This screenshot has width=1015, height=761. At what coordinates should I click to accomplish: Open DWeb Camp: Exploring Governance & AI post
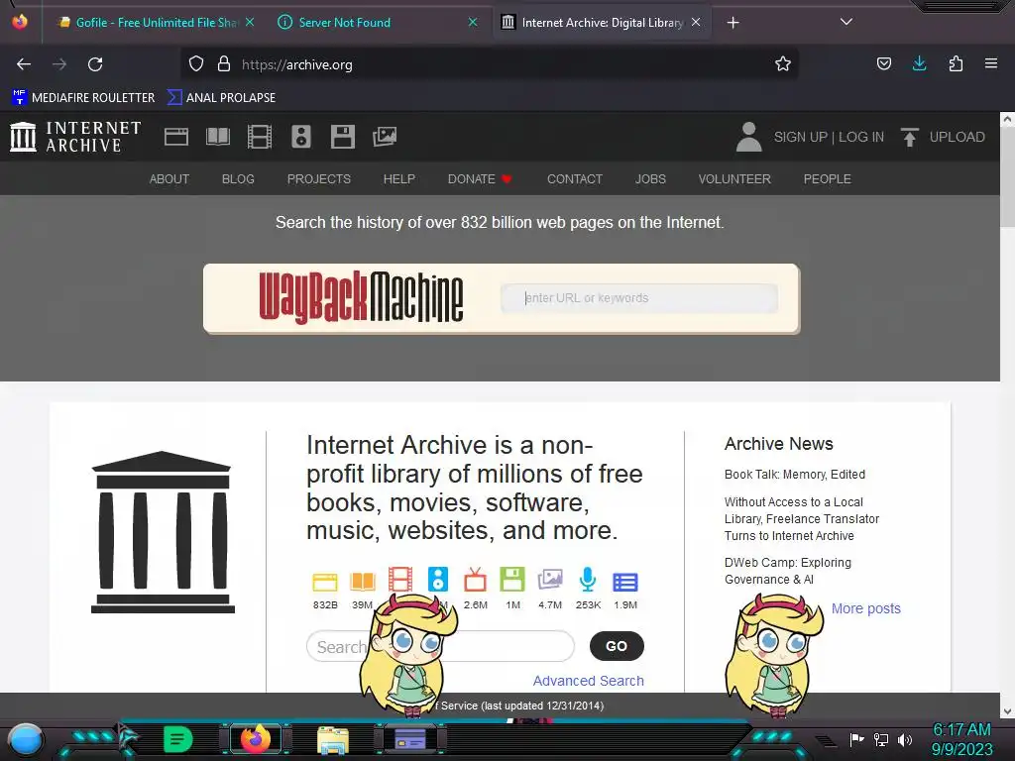pos(788,571)
